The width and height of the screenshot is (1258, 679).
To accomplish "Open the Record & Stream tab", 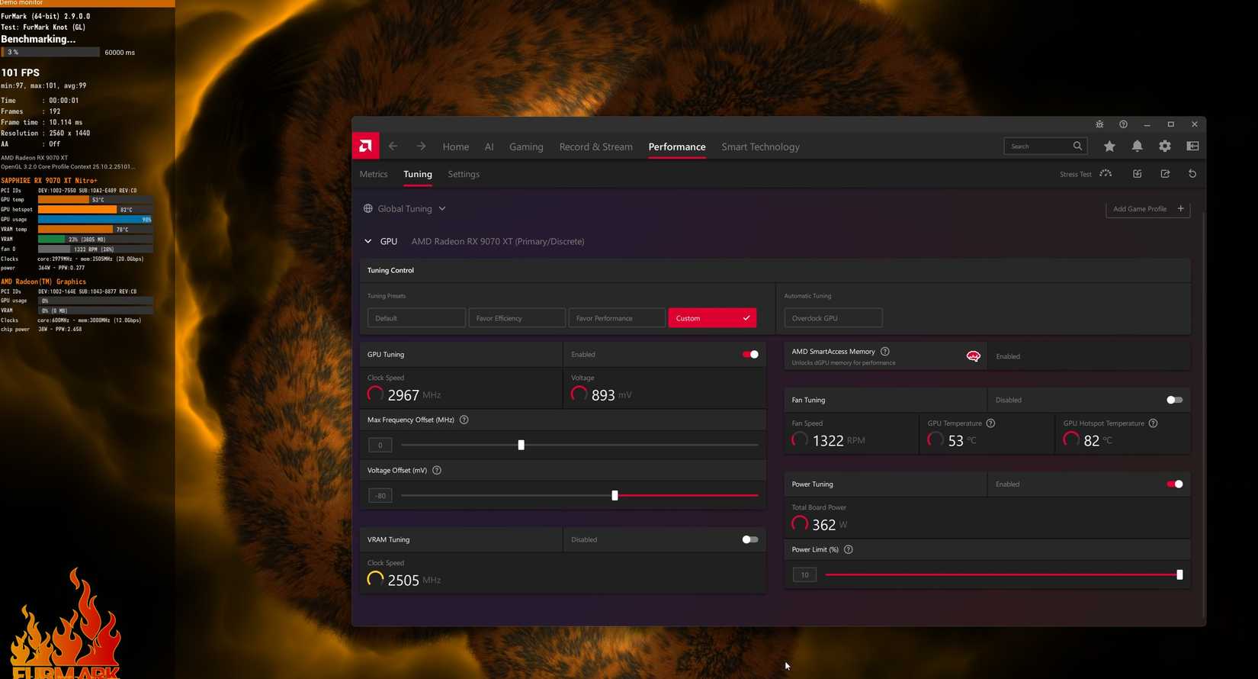I will 596,146.
